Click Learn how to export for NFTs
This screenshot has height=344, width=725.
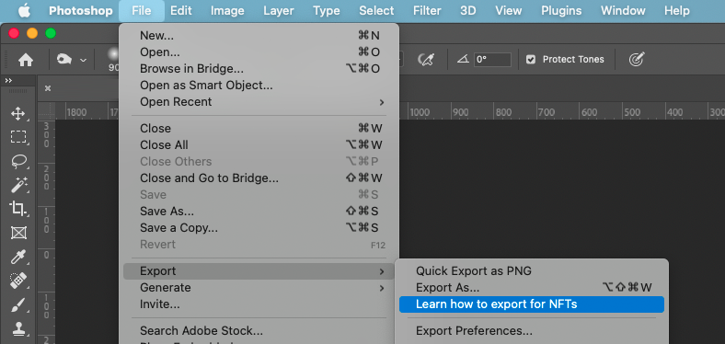click(x=532, y=304)
